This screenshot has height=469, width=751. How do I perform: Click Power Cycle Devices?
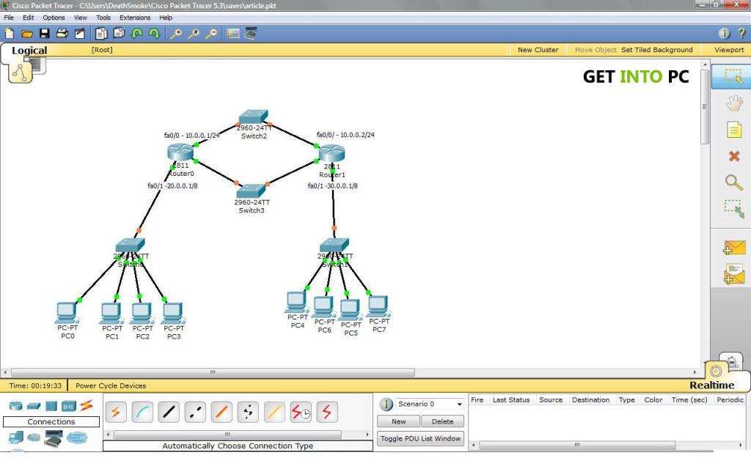(x=111, y=385)
